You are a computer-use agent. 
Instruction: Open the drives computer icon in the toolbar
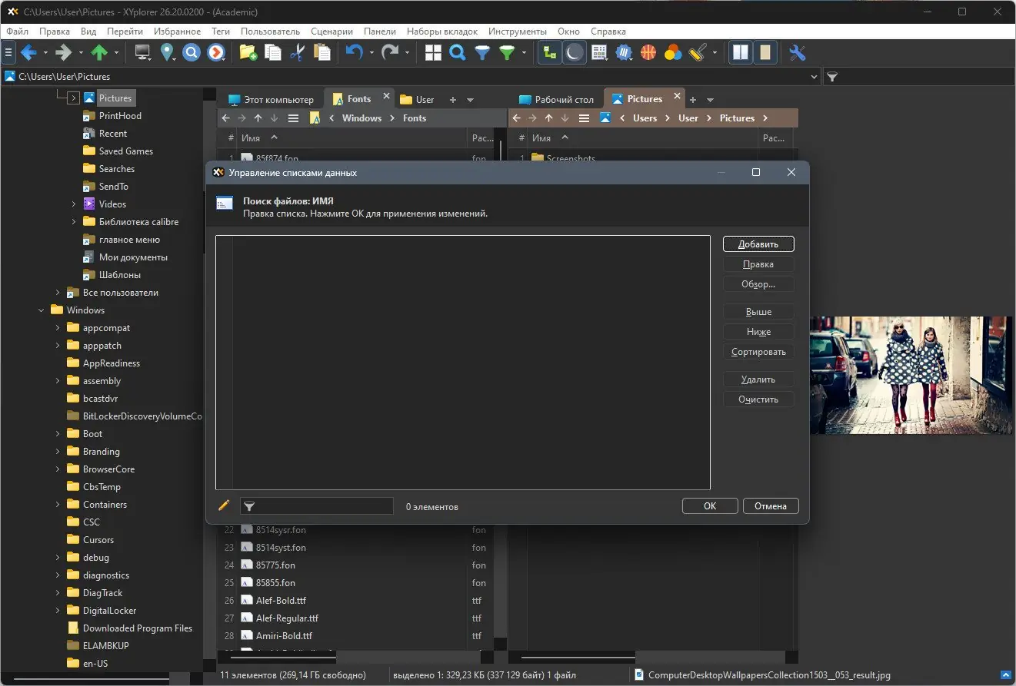click(x=142, y=52)
